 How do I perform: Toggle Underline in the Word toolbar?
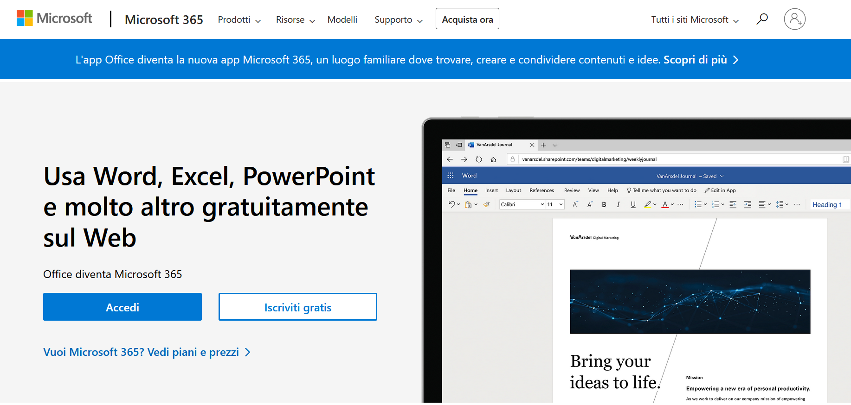pyautogui.click(x=633, y=204)
